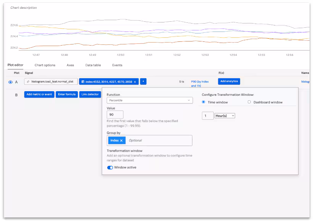Add another dimension with the plus icon

(x=143, y=81)
